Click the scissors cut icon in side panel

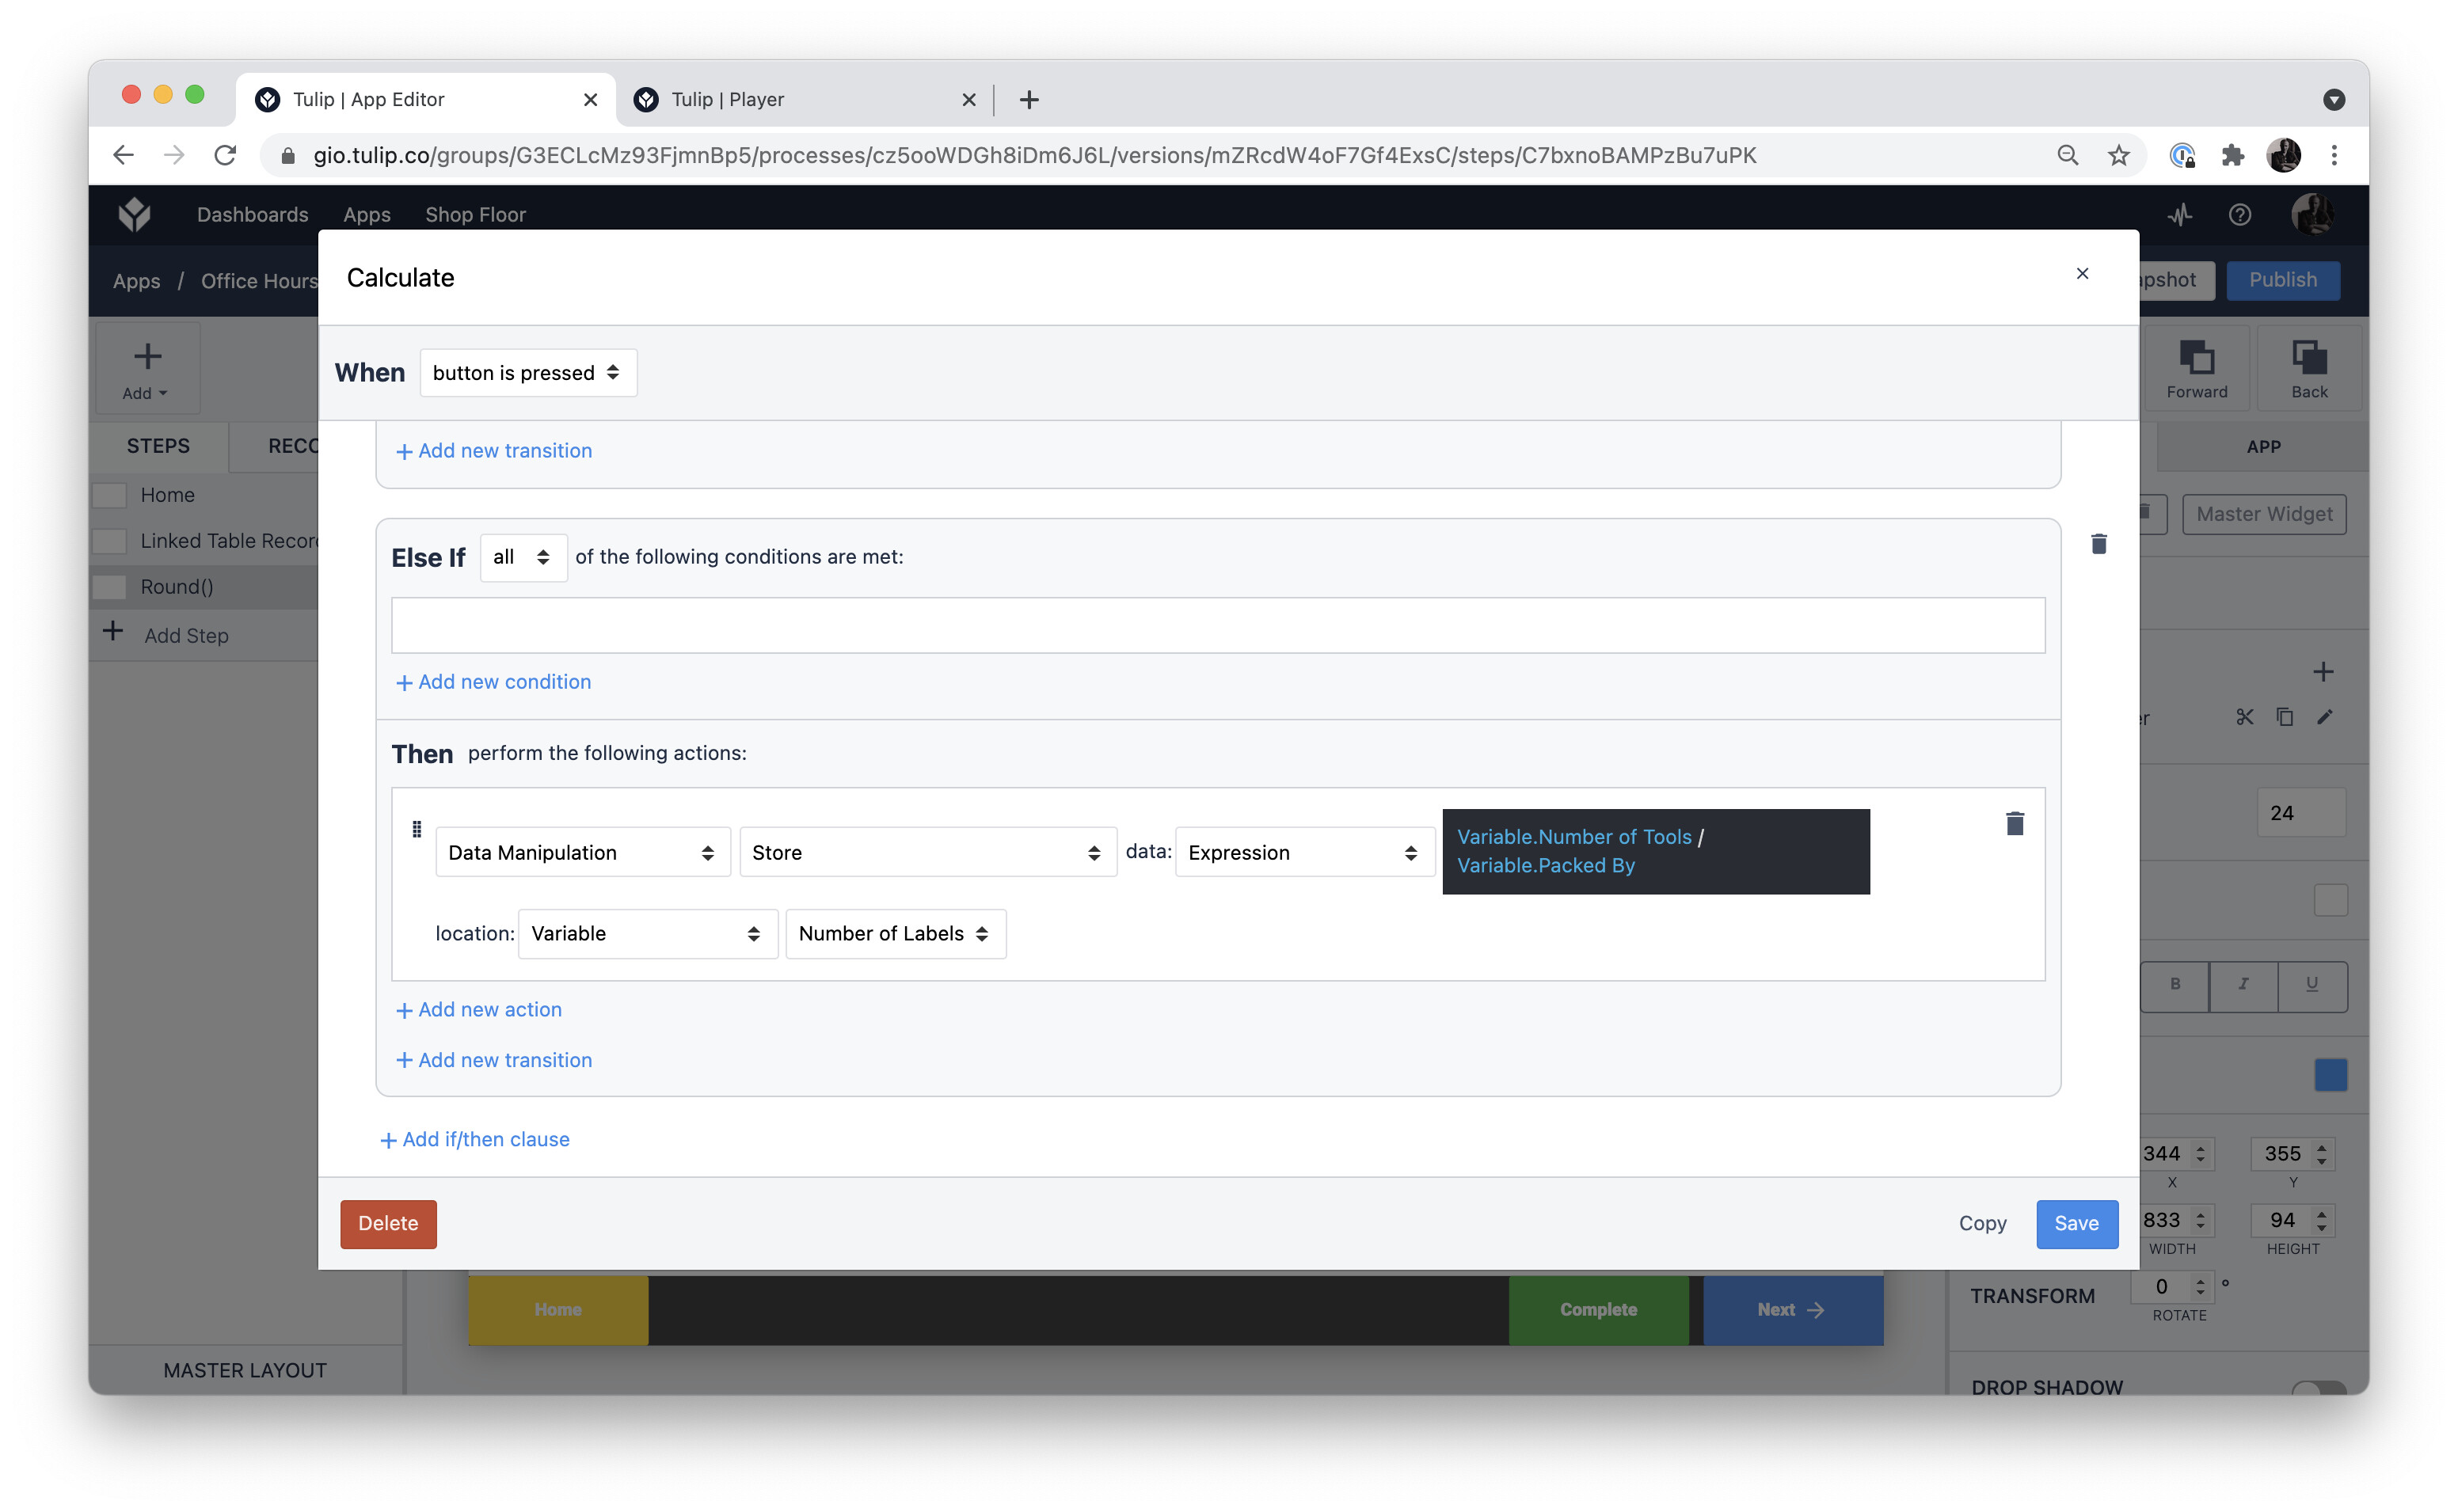[x=2245, y=717]
